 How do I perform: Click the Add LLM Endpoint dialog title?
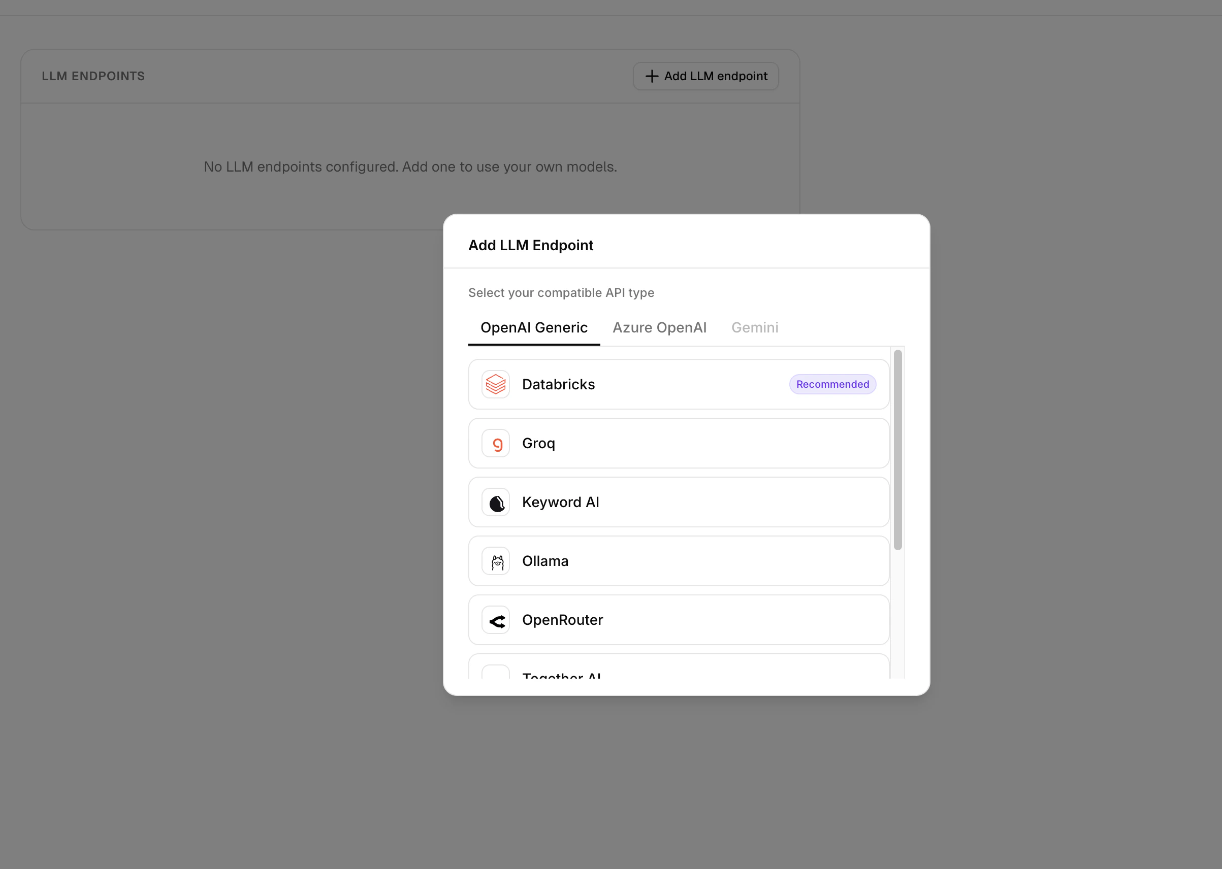coord(530,245)
